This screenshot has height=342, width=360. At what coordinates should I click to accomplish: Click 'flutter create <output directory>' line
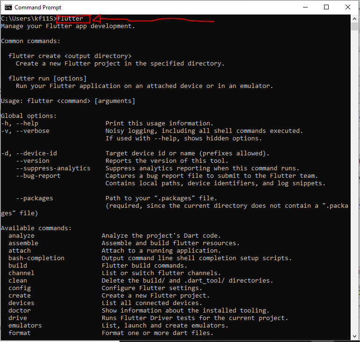[70, 56]
